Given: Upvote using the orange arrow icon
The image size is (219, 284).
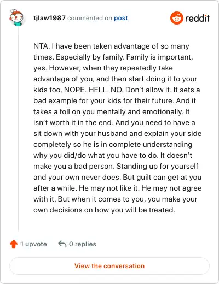Looking at the screenshot, I should coord(14,244).
